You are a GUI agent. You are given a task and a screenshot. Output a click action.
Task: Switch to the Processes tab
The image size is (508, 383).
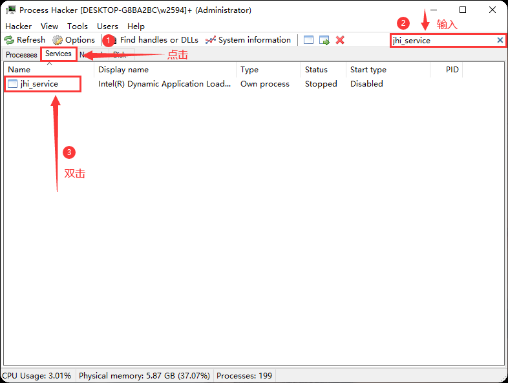click(21, 55)
